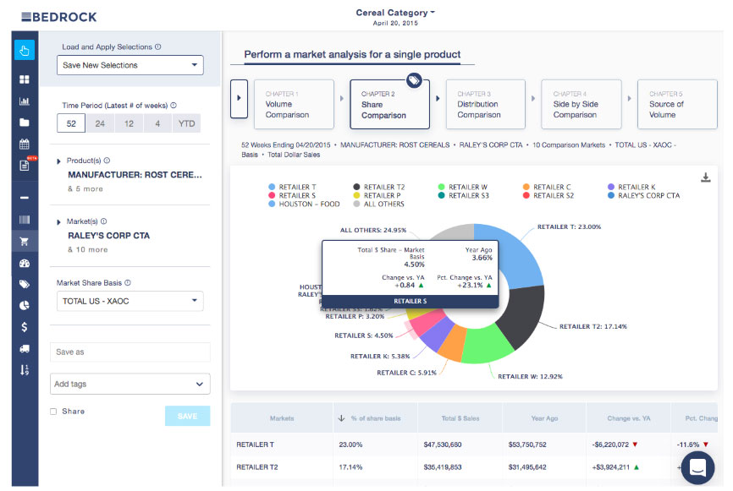Click info icon beside Market(s)
The width and height of the screenshot is (733, 491).
(x=104, y=221)
